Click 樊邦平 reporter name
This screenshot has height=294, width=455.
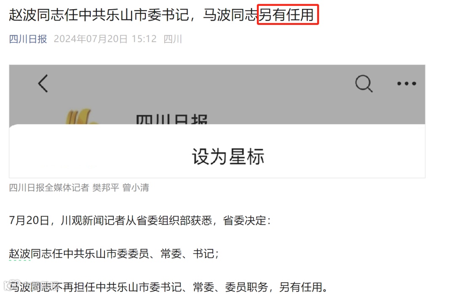(106, 188)
